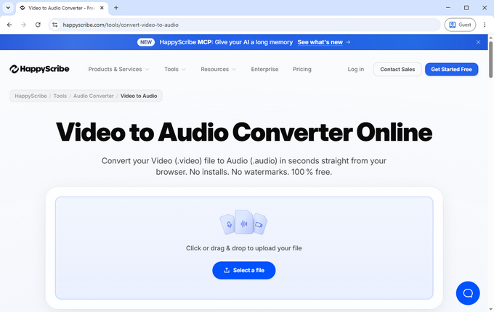Click the Contact Sales button
The width and height of the screenshot is (494, 312).
click(x=397, y=69)
